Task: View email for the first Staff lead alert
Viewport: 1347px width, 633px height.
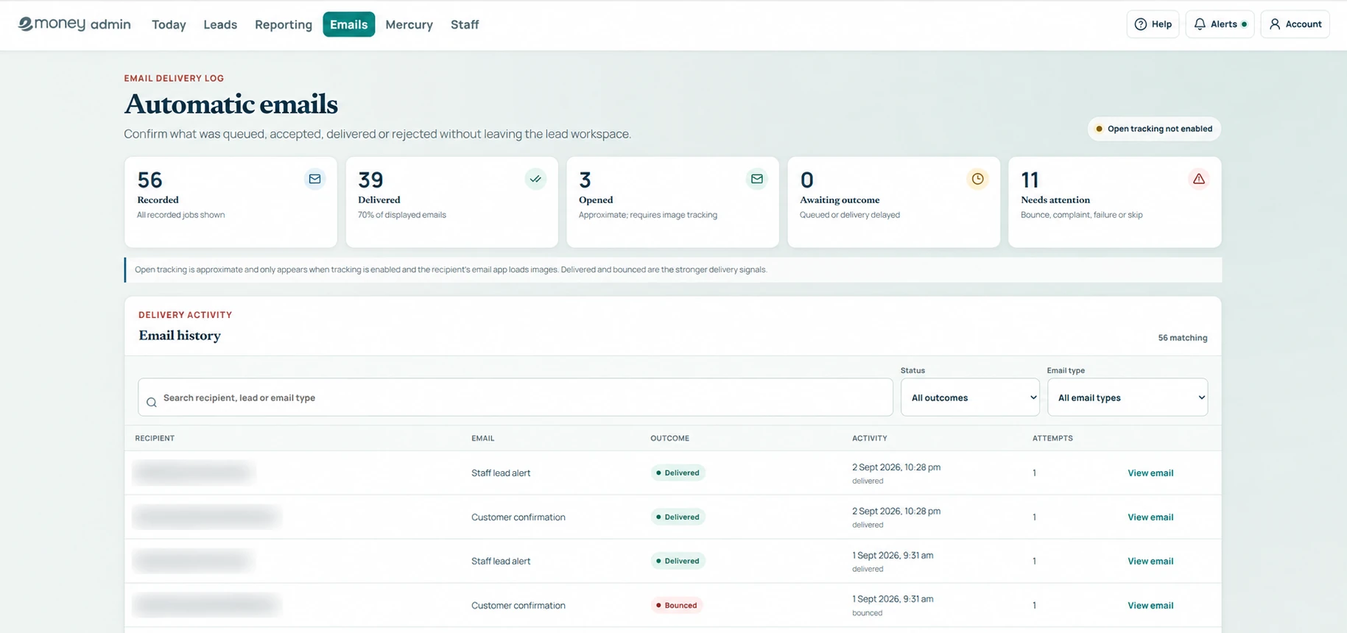Action: pyautogui.click(x=1150, y=473)
